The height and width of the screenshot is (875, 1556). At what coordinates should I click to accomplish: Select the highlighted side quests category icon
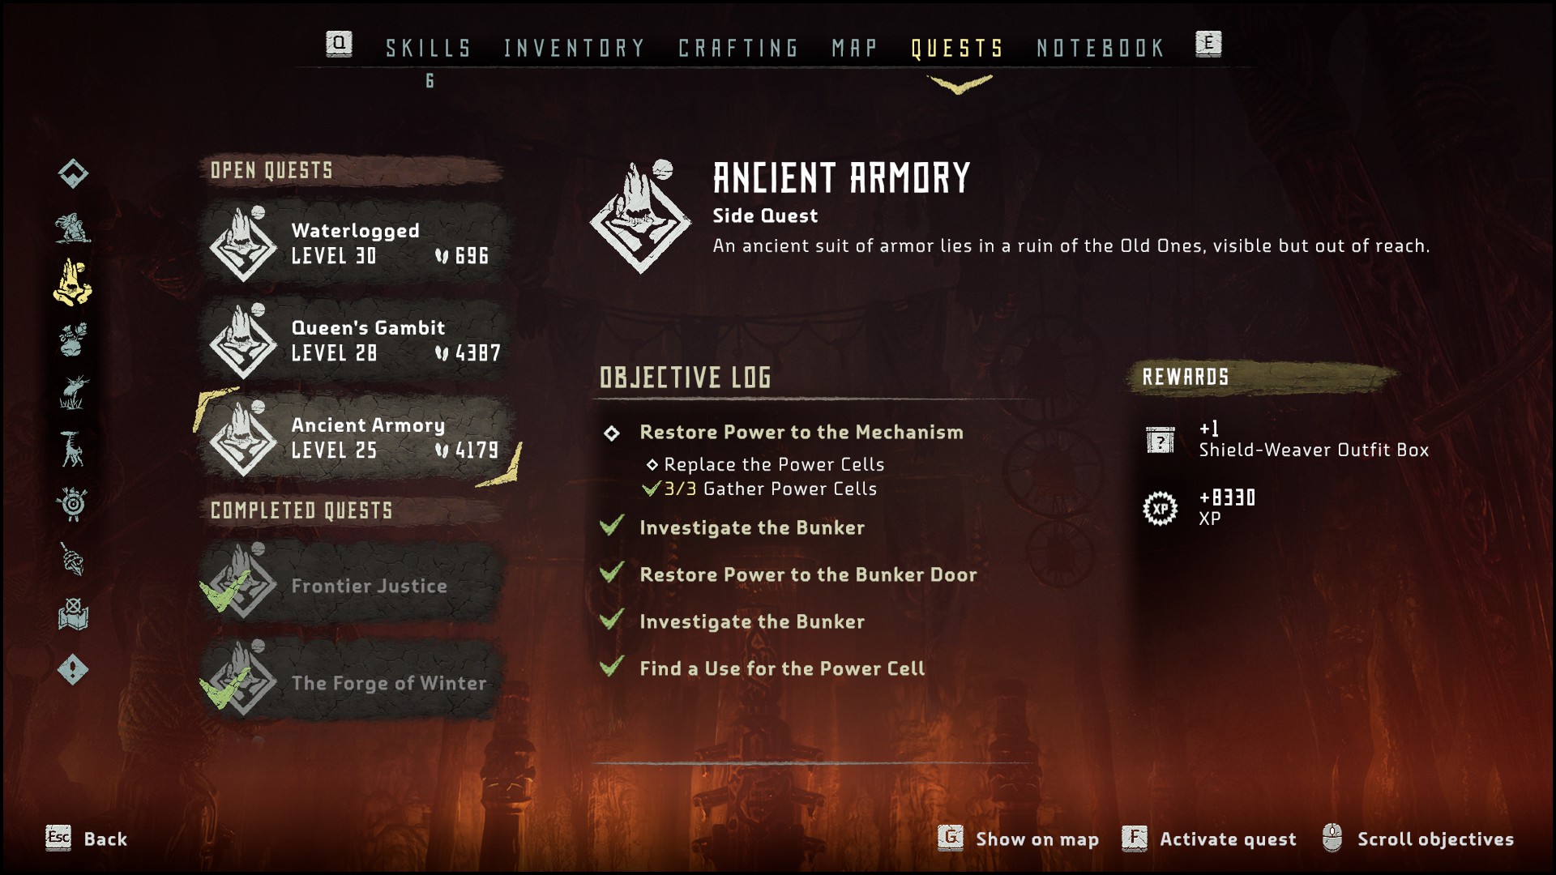(73, 282)
